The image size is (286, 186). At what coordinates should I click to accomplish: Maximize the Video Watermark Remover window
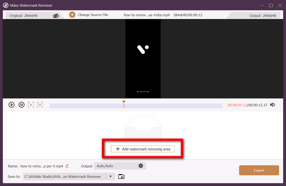[271, 5]
